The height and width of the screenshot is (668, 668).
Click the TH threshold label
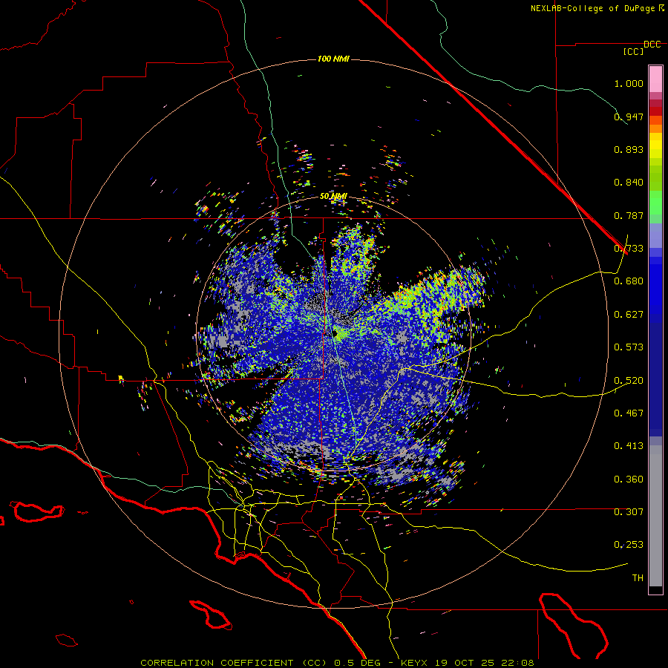click(638, 578)
